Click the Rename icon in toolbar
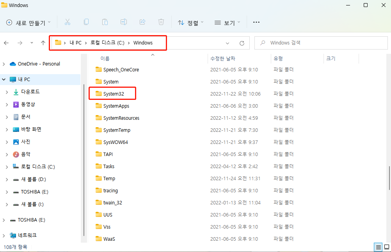The image size is (391, 252). pyautogui.click(x=124, y=22)
